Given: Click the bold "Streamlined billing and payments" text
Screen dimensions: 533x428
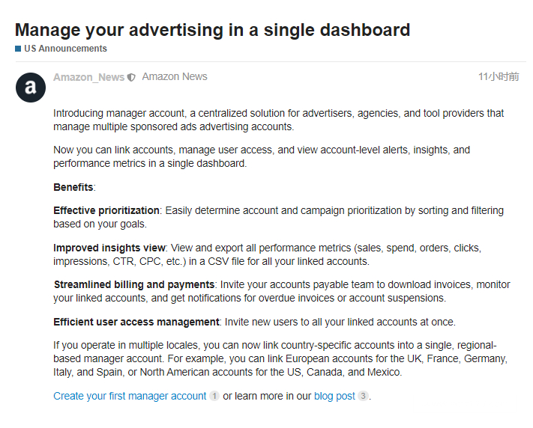Looking at the screenshot, I should (134, 284).
